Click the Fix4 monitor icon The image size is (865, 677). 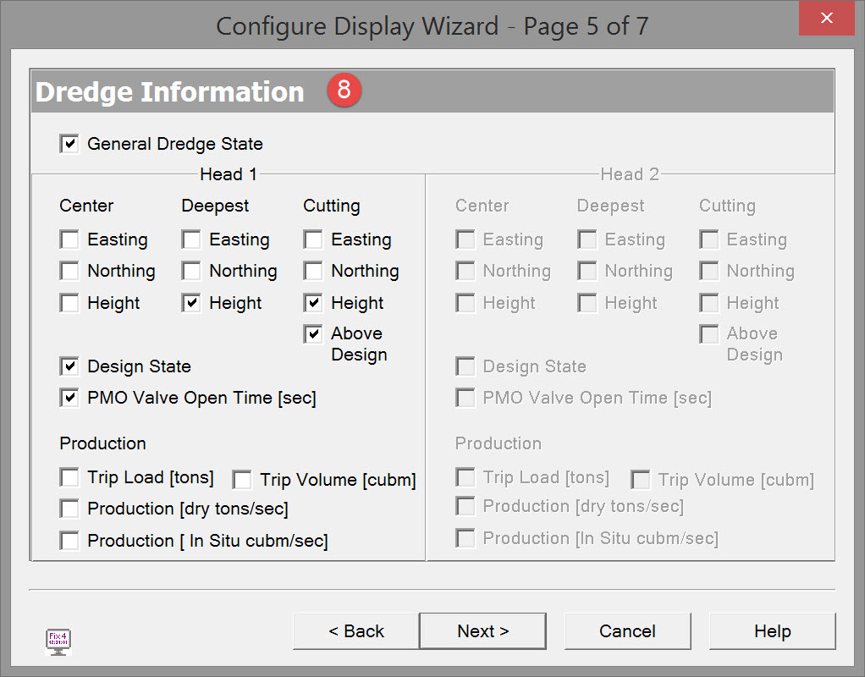pos(58,641)
